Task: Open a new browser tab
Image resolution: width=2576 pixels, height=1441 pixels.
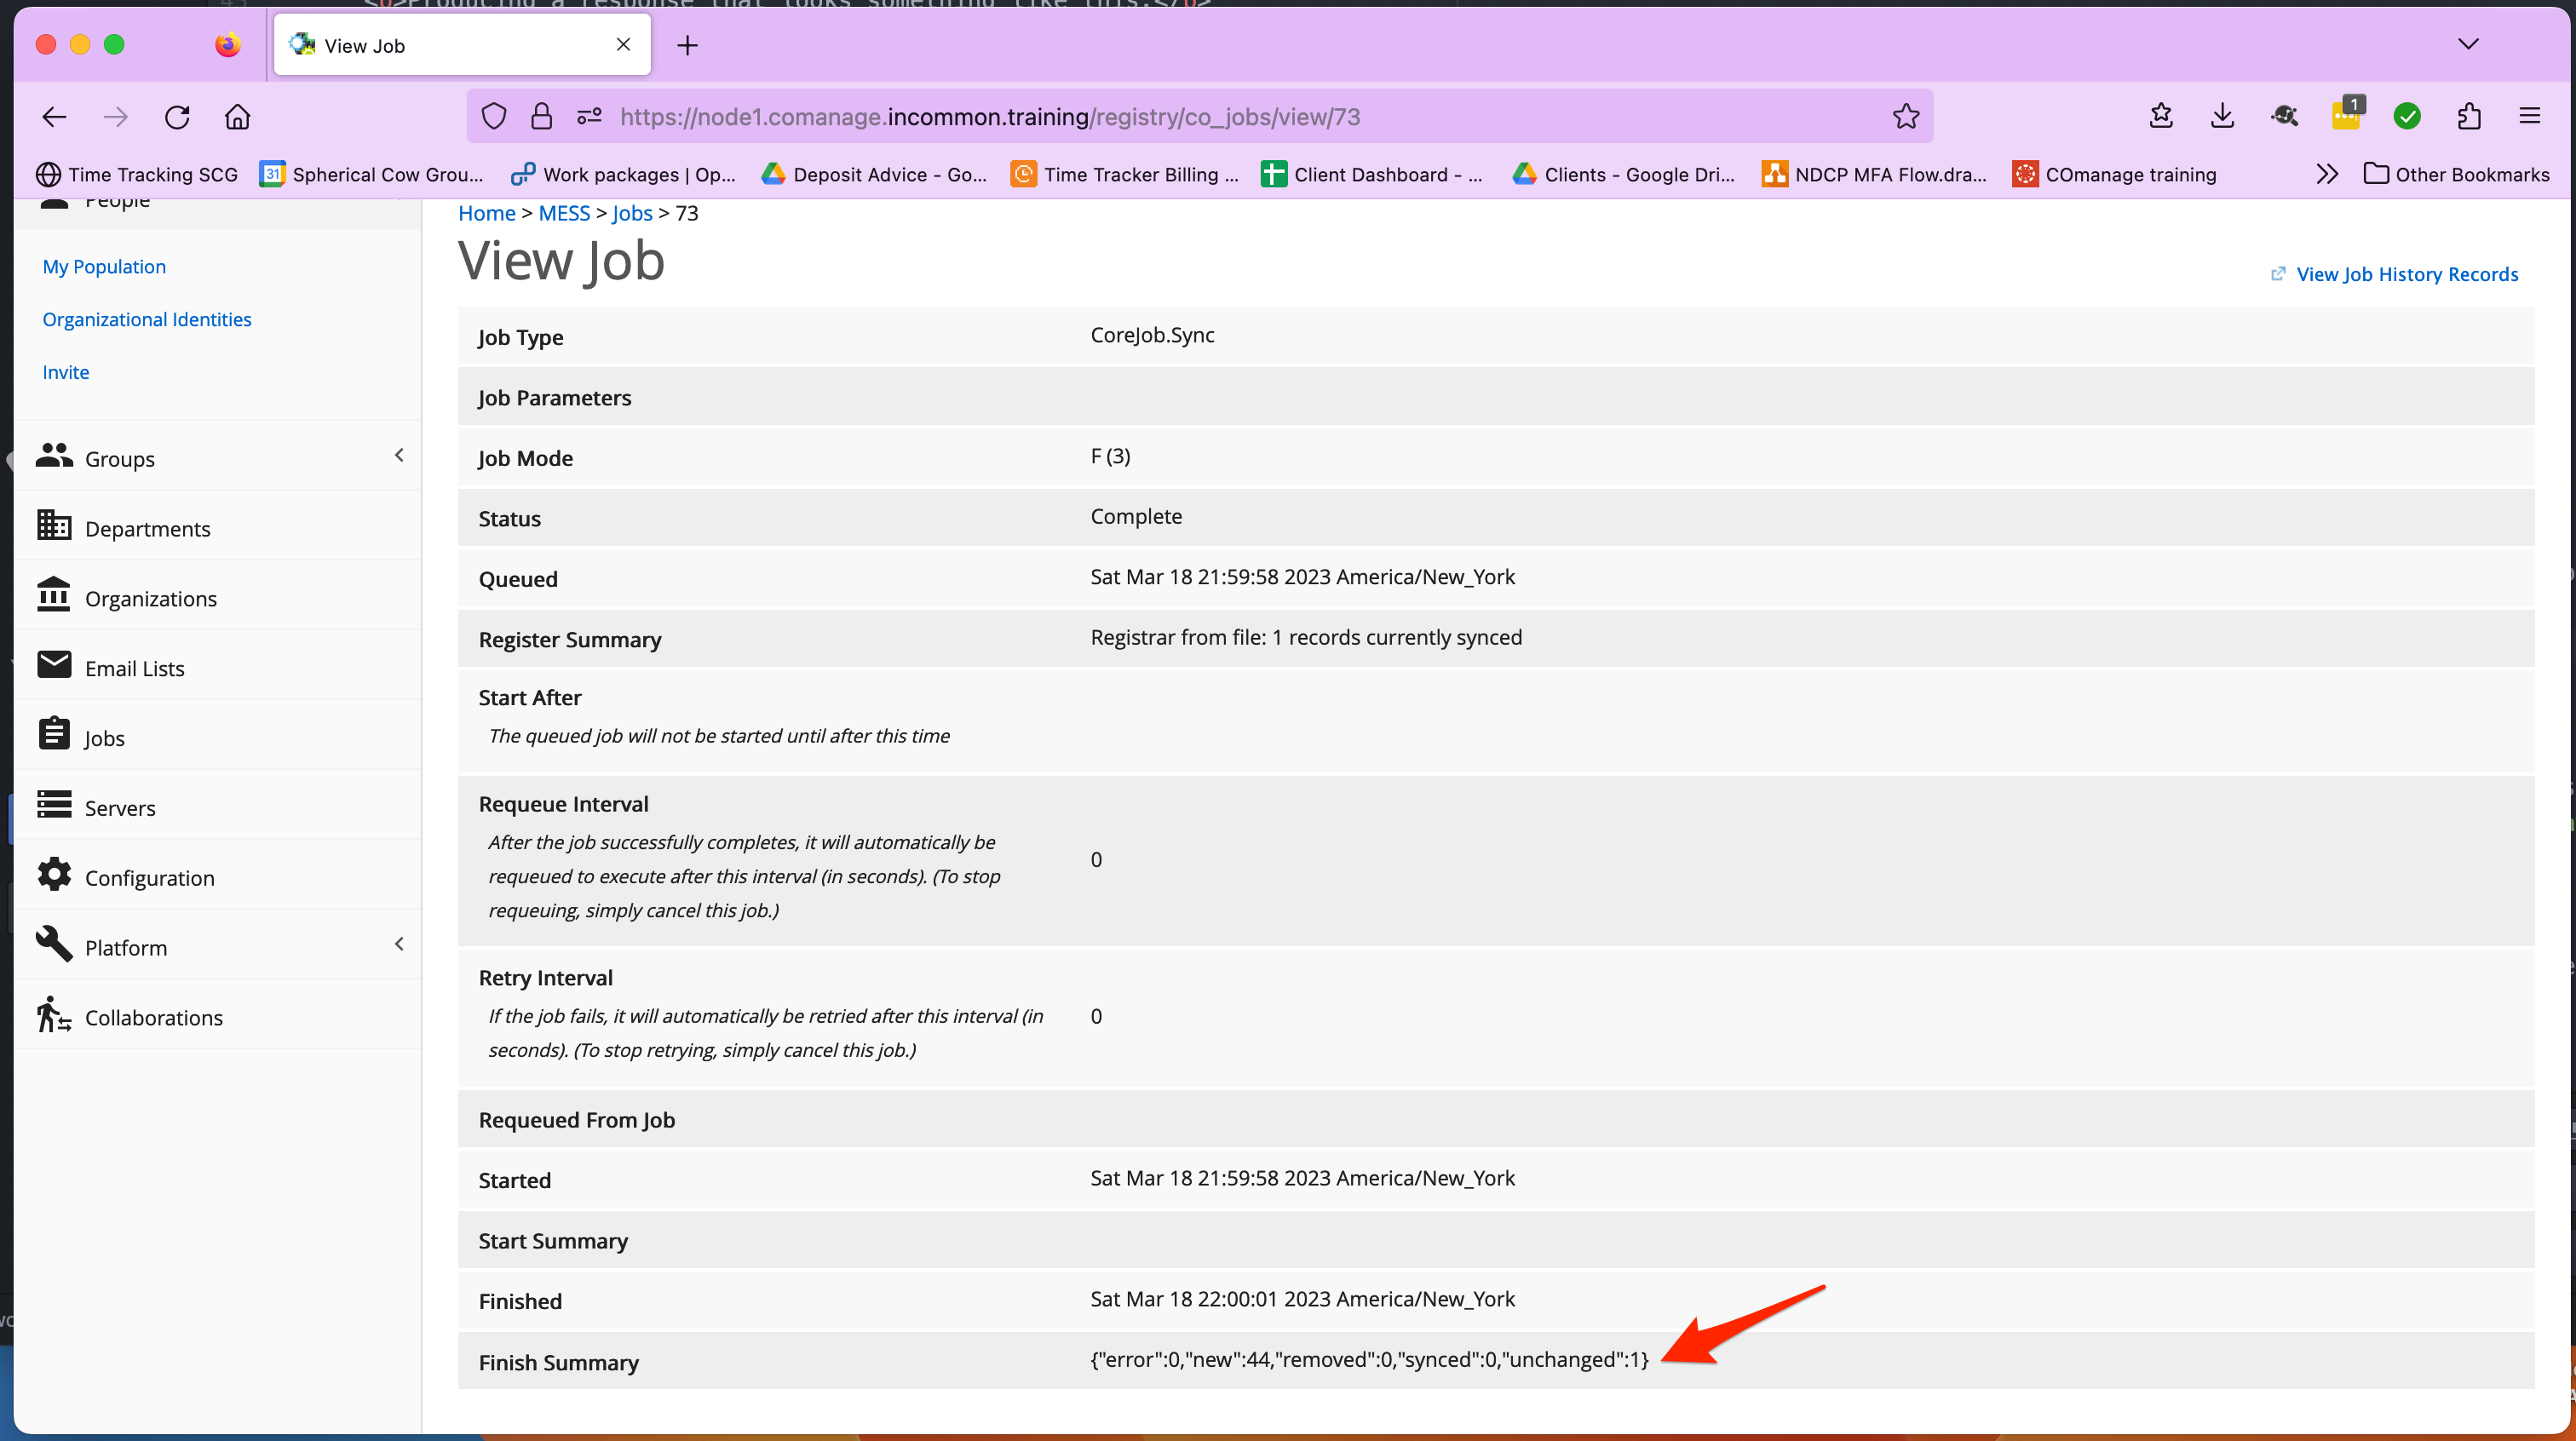Action: pos(687,45)
